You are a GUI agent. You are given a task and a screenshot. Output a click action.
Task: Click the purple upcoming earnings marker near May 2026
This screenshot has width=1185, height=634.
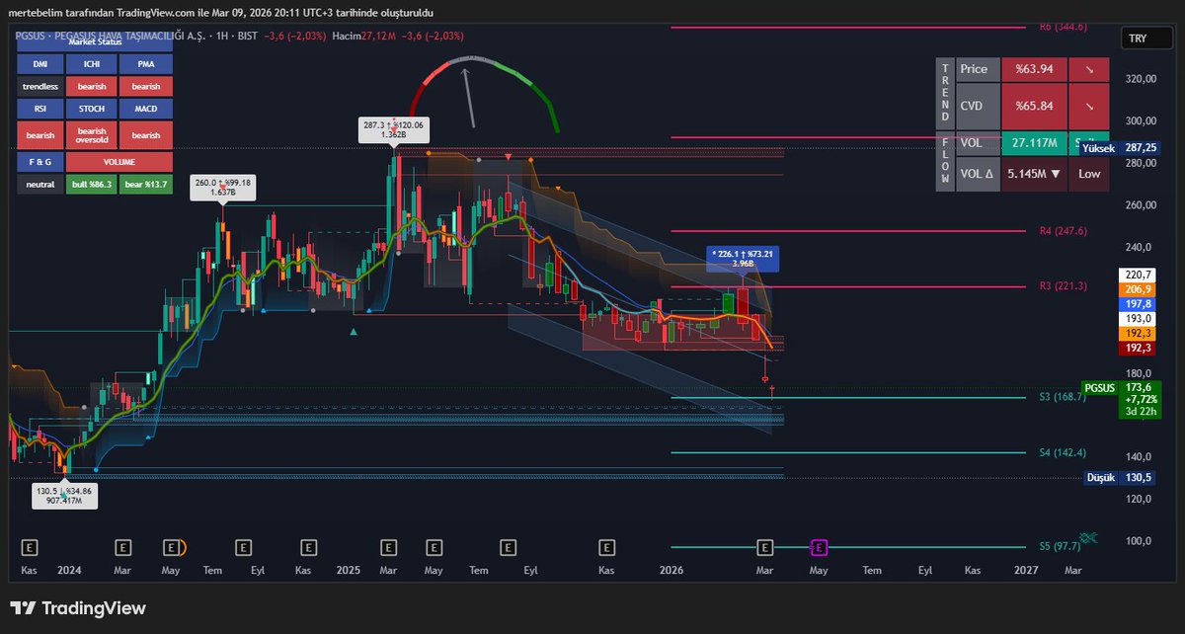[819, 546]
